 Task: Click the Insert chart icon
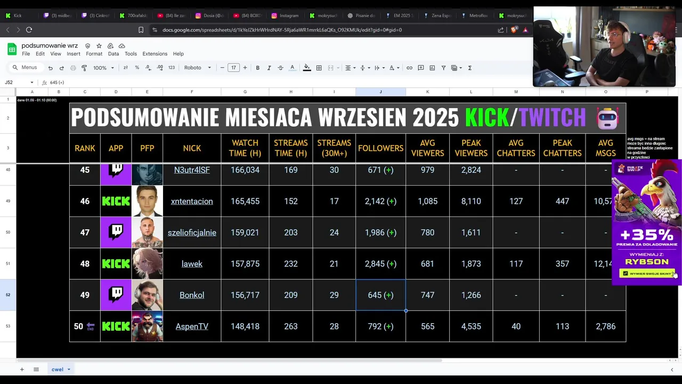pyautogui.click(x=432, y=68)
